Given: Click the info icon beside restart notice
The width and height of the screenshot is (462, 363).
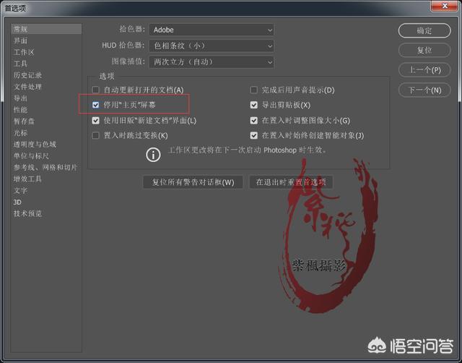Looking at the screenshot, I should [x=153, y=154].
